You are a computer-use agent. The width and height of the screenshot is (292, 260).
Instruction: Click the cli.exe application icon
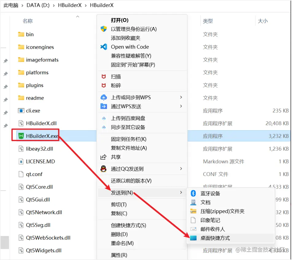(x=21, y=111)
